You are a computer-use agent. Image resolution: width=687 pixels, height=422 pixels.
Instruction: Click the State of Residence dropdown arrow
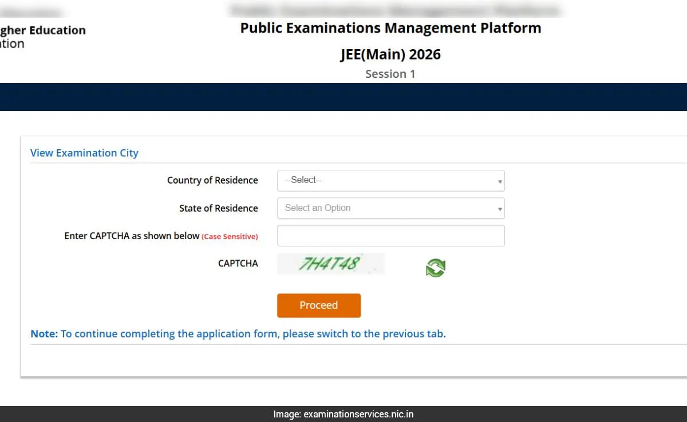(500, 208)
